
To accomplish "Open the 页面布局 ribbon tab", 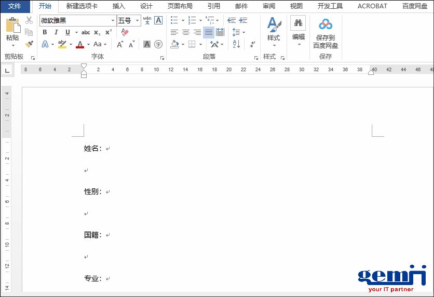I will point(180,6).
